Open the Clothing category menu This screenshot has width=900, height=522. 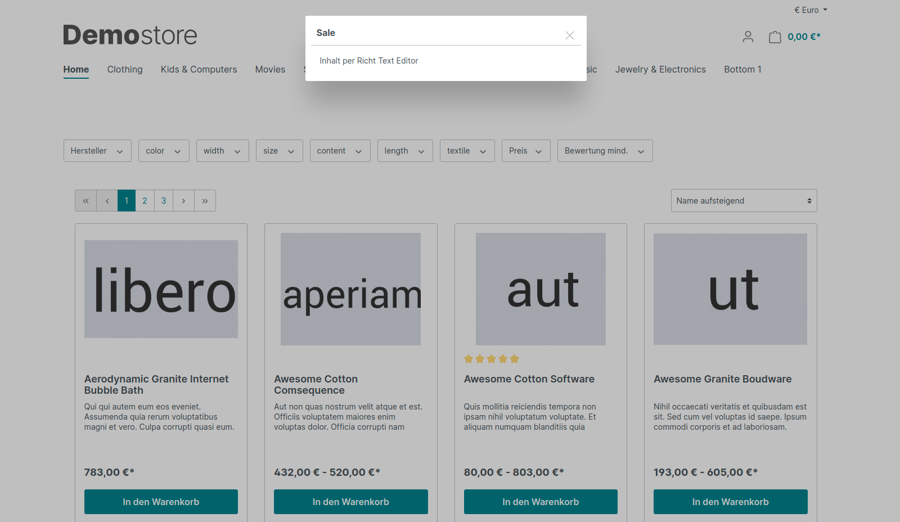[125, 69]
